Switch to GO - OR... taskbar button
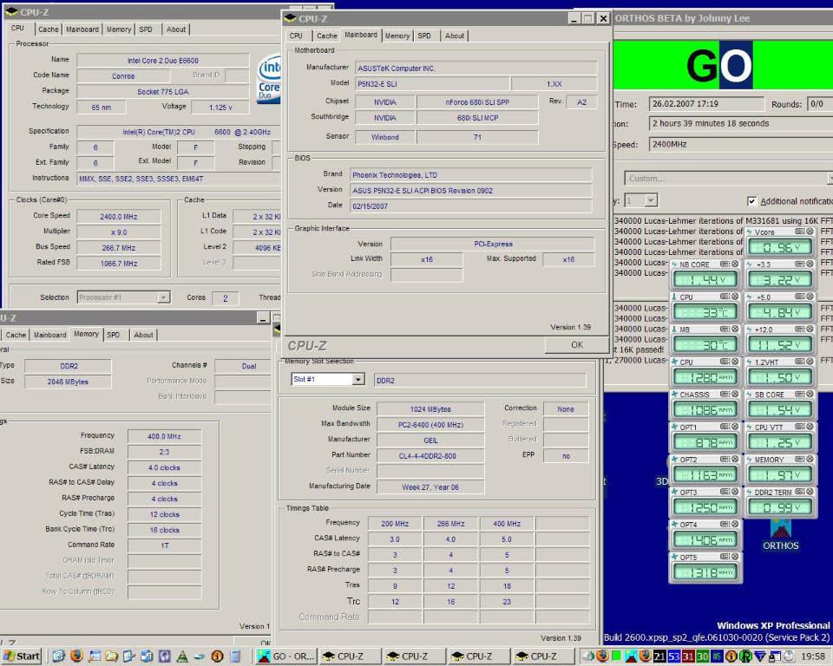Image resolution: width=833 pixels, height=666 pixels. pos(287,656)
